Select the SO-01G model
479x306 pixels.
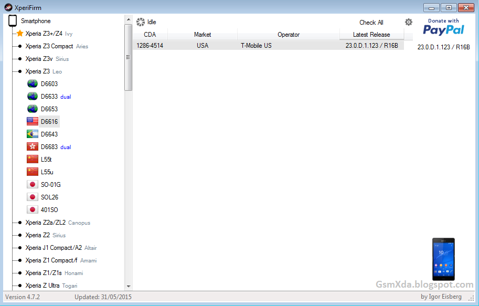[51, 184]
